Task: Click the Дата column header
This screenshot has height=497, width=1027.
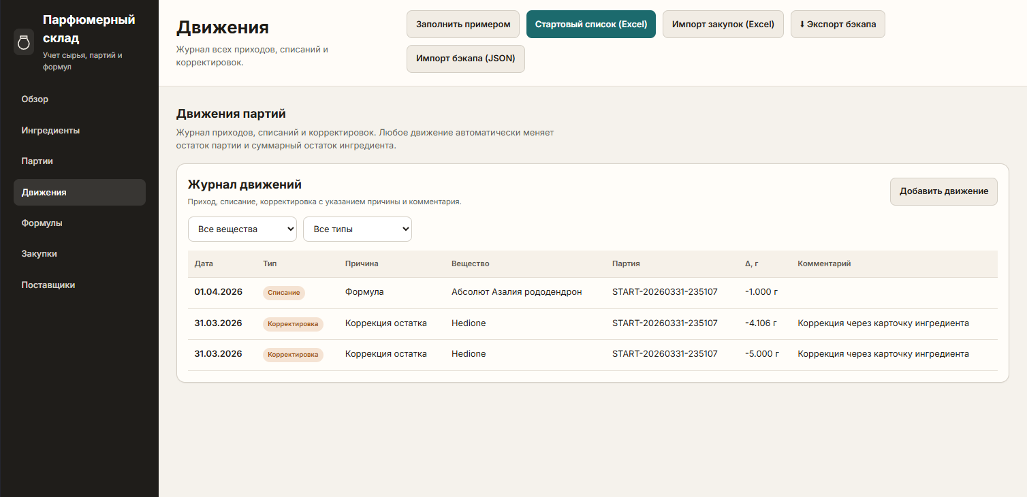Action: (x=204, y=264)
